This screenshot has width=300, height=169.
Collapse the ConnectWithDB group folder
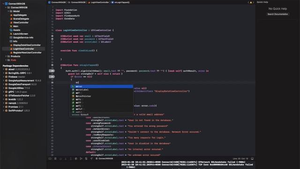[x=6, y=8]
